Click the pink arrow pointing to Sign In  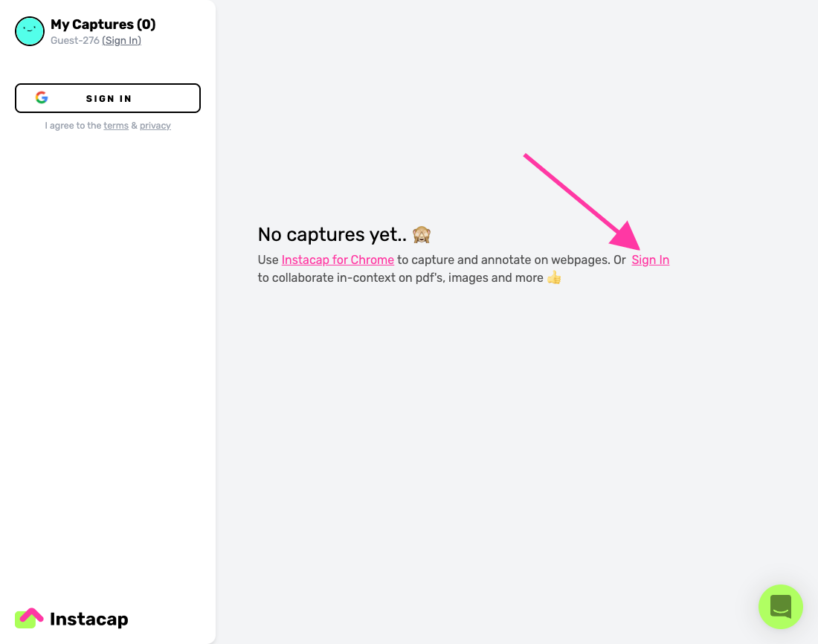(582, 202)
